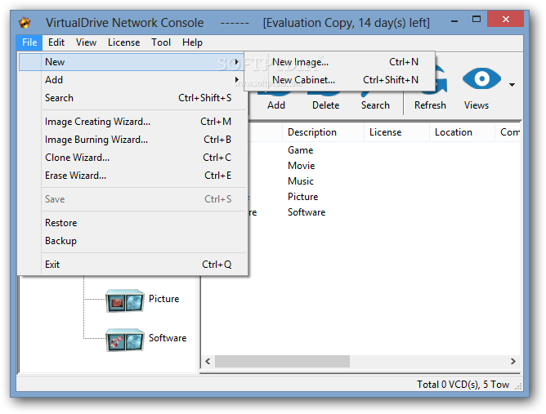Expand the New submenu arrow

pyautogui.click(x=237, y=62)
